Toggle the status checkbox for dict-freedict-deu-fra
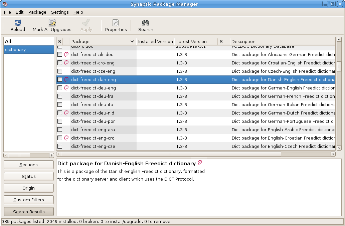 (x=60, y=96)
